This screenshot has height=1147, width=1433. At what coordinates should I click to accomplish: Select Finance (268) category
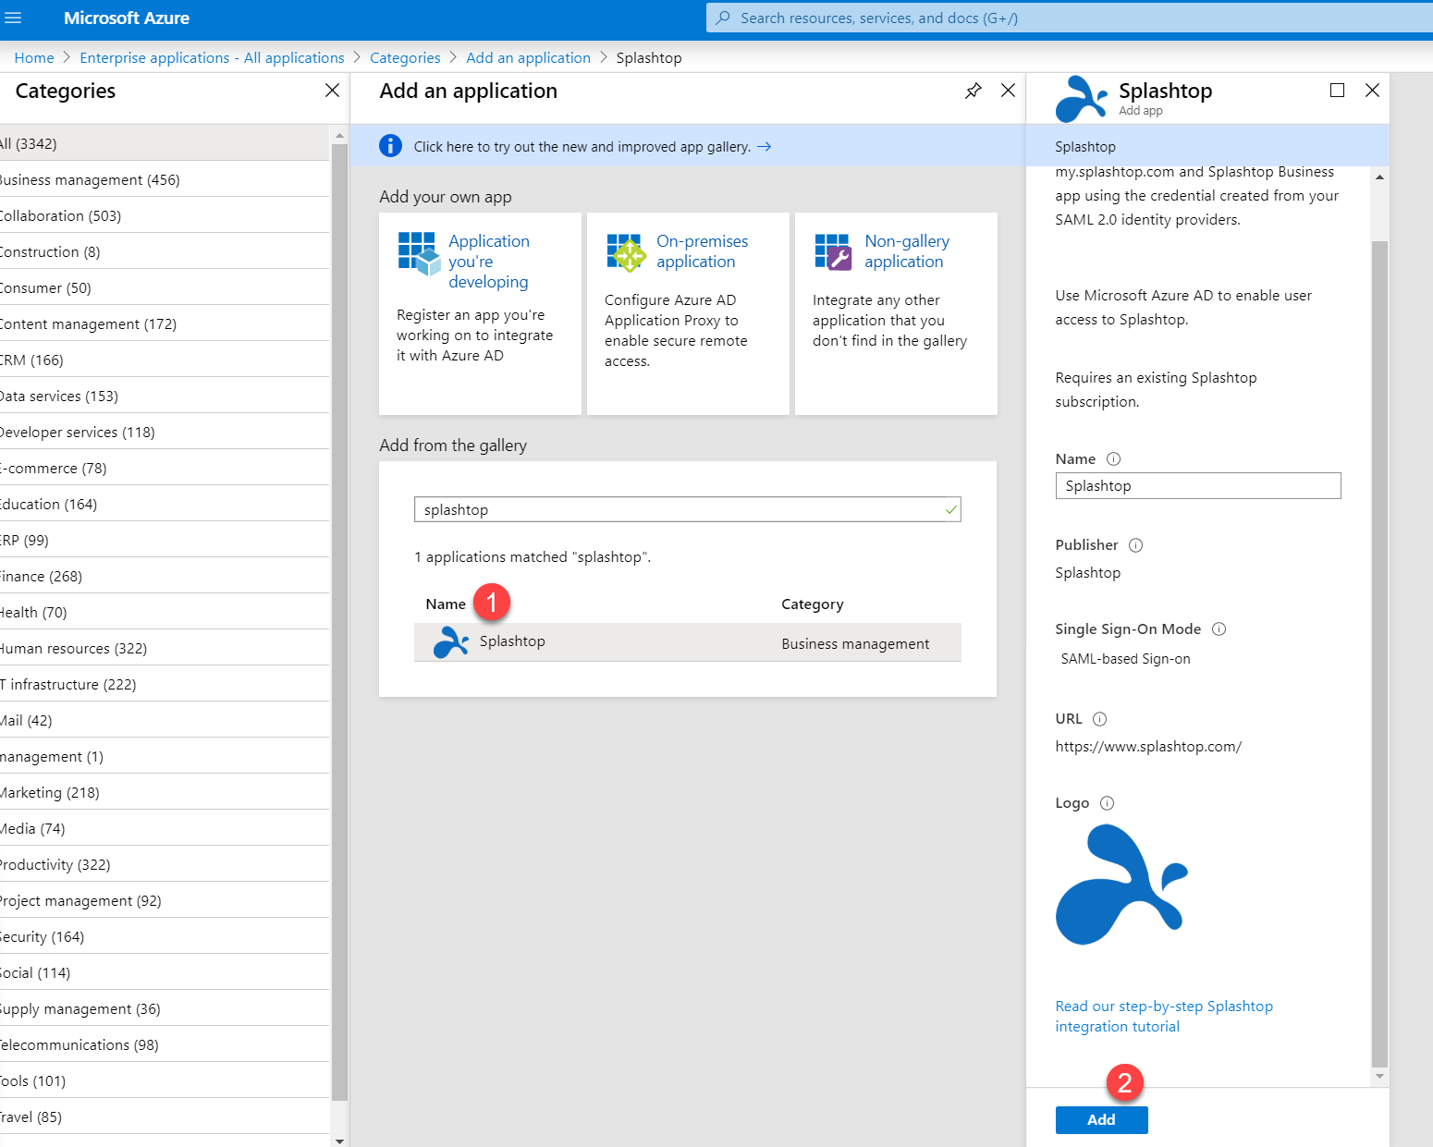165,576
